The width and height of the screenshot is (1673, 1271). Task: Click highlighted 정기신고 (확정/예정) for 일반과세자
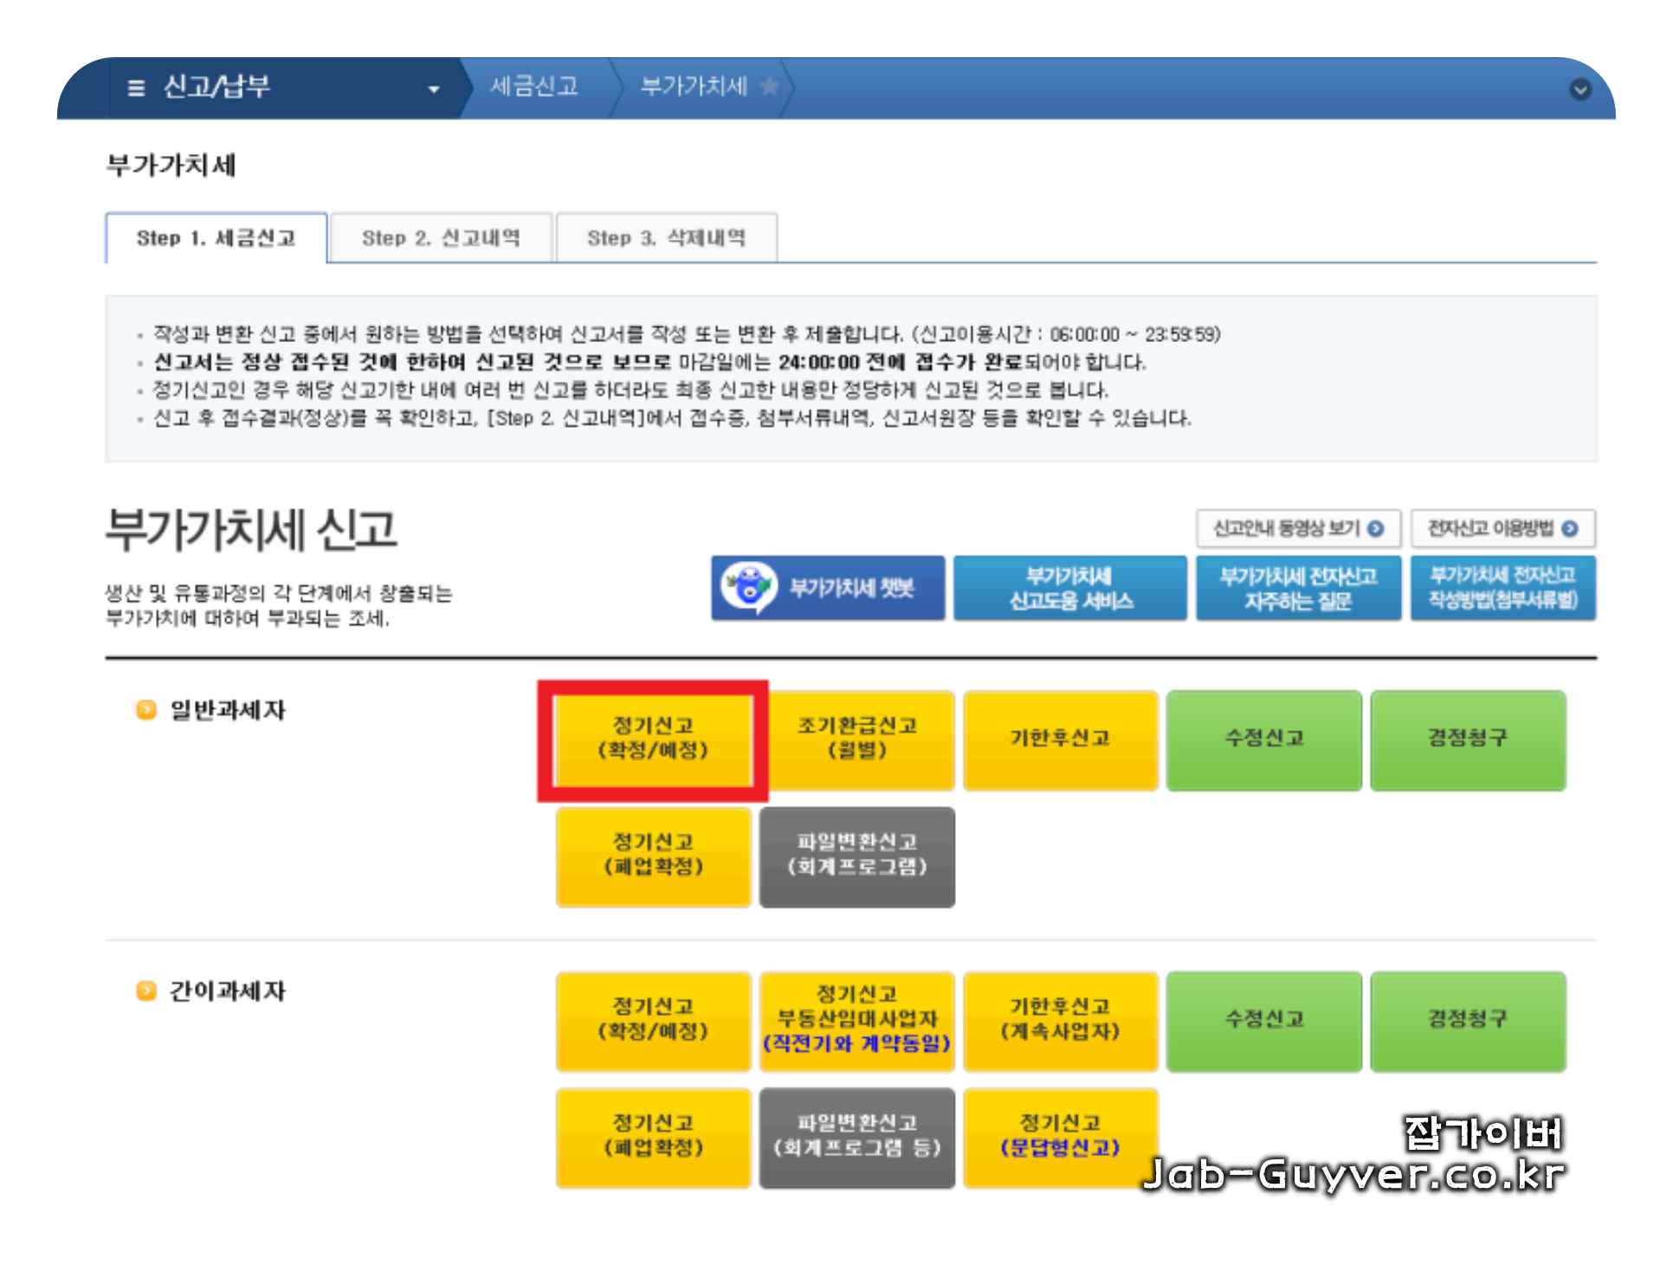click(653, 739)
